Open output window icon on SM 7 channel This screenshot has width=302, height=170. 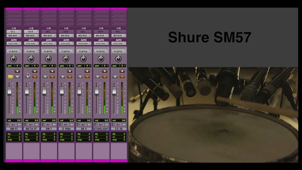tap(54, 125)
